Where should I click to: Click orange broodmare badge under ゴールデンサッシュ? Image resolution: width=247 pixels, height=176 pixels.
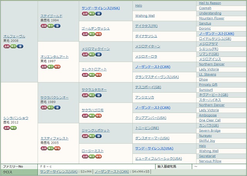click(98, 34)
